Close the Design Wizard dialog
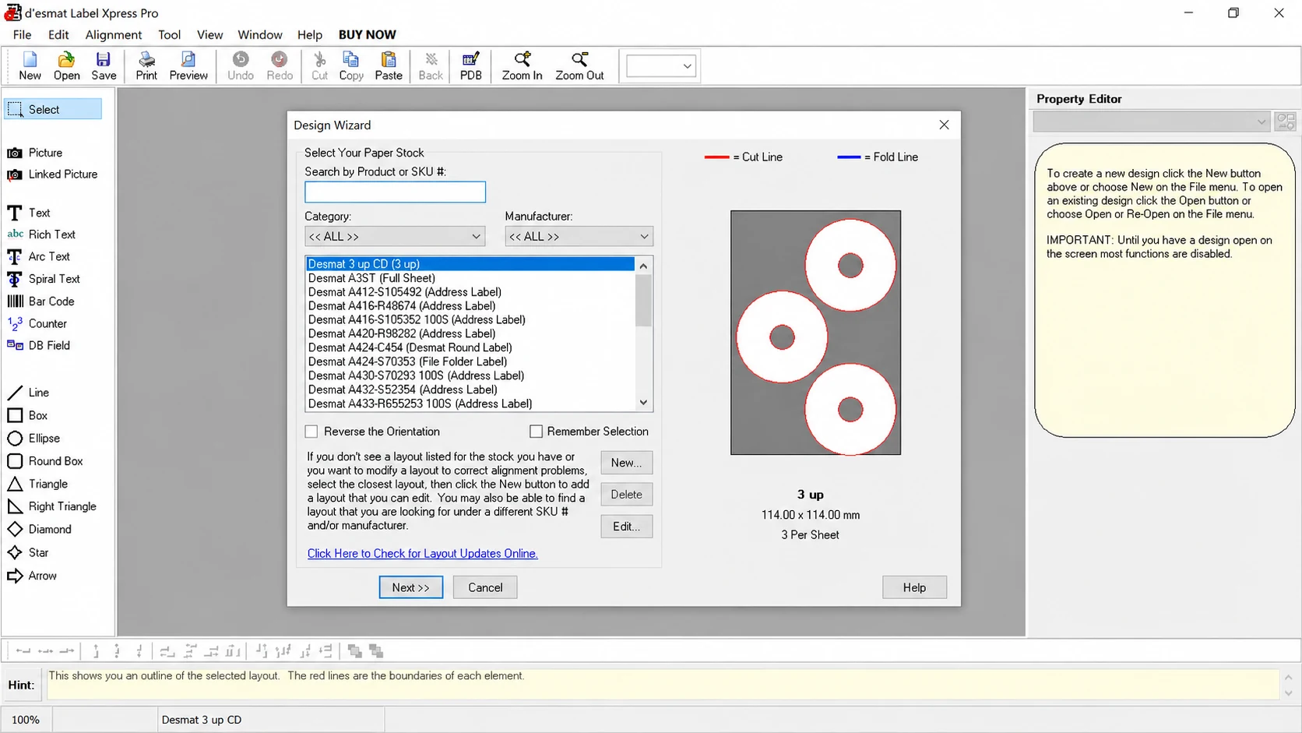 click(x=944, y=125)
